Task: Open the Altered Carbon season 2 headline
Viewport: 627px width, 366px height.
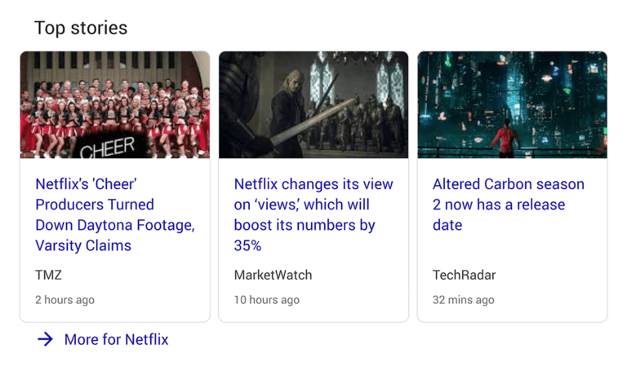Action: tap(508, 205)
